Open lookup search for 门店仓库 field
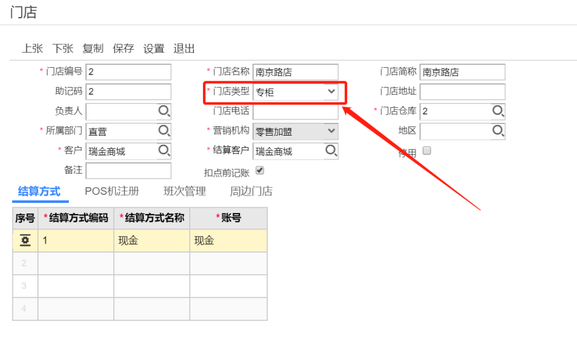The image size is (577, 339). [x=498, y=111]
